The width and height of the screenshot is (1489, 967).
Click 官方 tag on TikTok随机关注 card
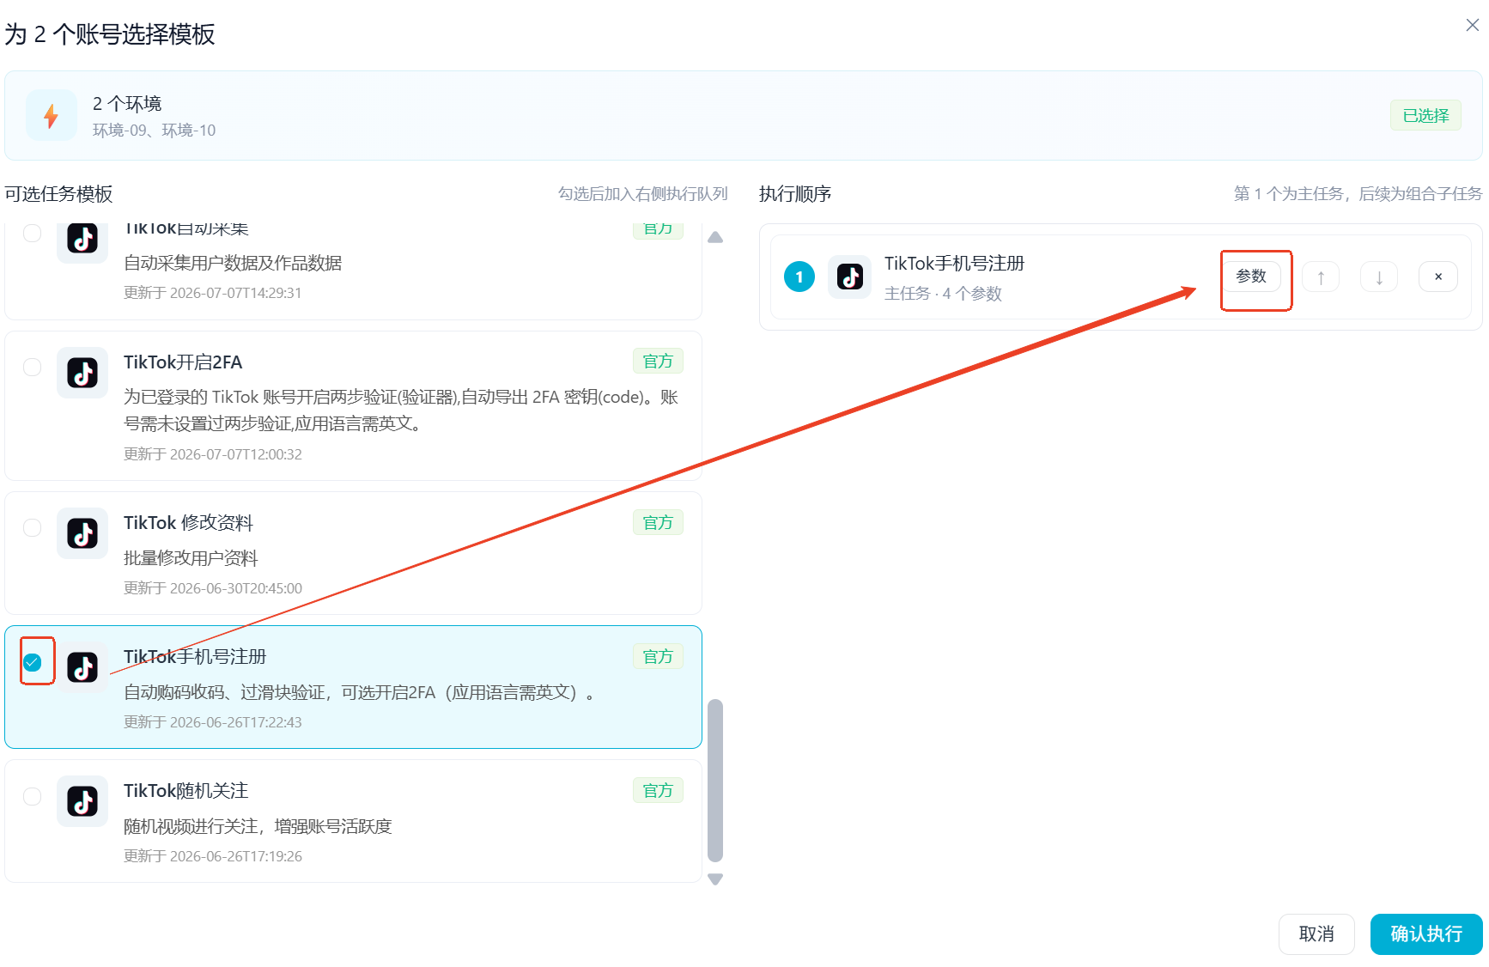tap(658, 790)
